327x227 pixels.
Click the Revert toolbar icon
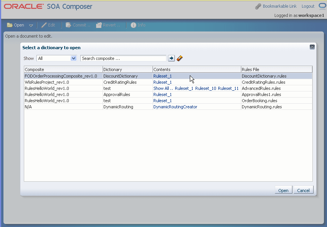[99, 25]
